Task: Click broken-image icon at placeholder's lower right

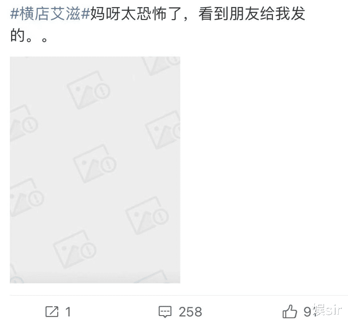Action: 147,215
